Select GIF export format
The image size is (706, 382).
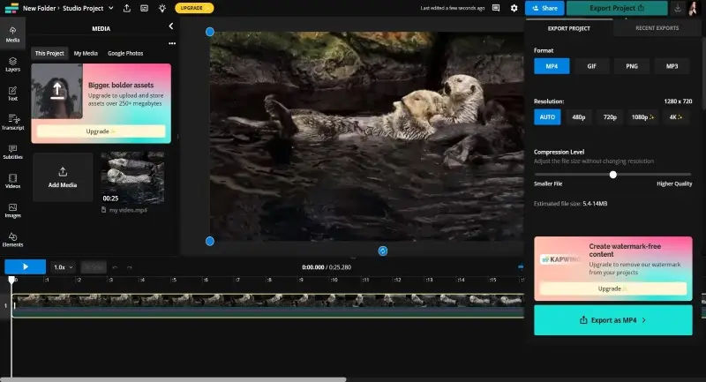pyautogui.click(x=591, y=66)
